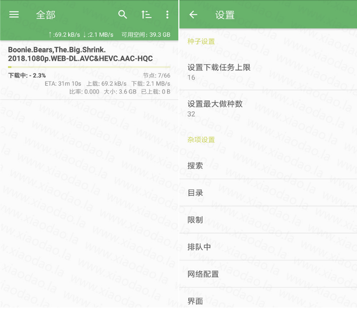Open the 网络配置 settings item
357x314 pixels.
pos(268,274)
